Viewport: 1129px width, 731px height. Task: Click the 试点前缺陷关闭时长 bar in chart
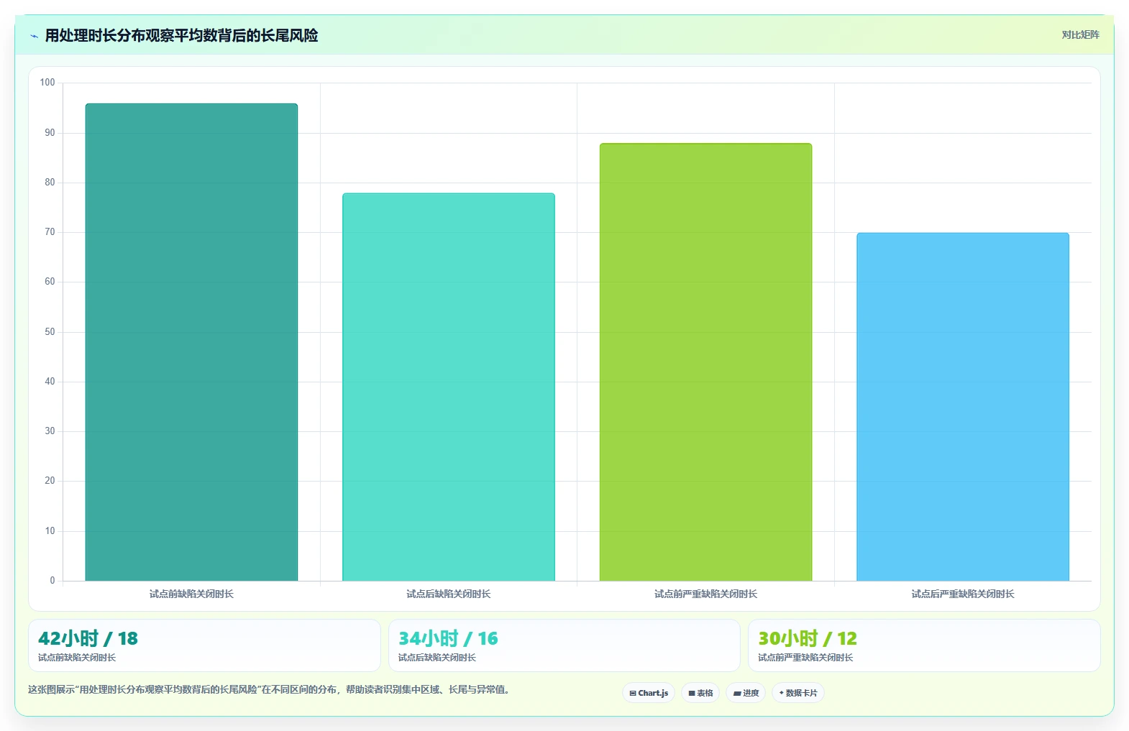click(x=191, y=342)
